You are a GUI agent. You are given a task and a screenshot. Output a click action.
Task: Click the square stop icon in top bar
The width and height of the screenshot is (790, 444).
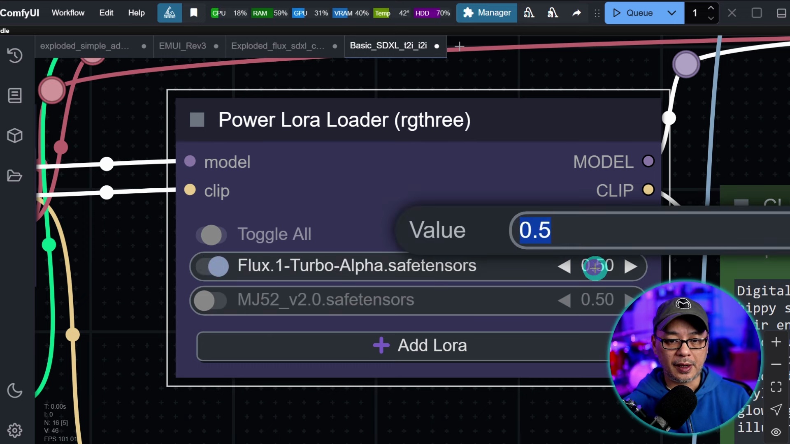(757, 13)
